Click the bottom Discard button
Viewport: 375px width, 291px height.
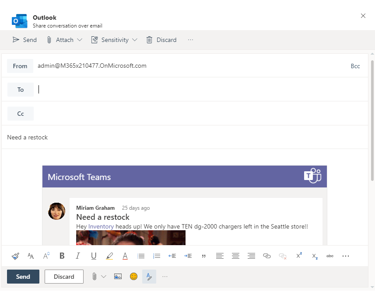(x=64, y=277)
